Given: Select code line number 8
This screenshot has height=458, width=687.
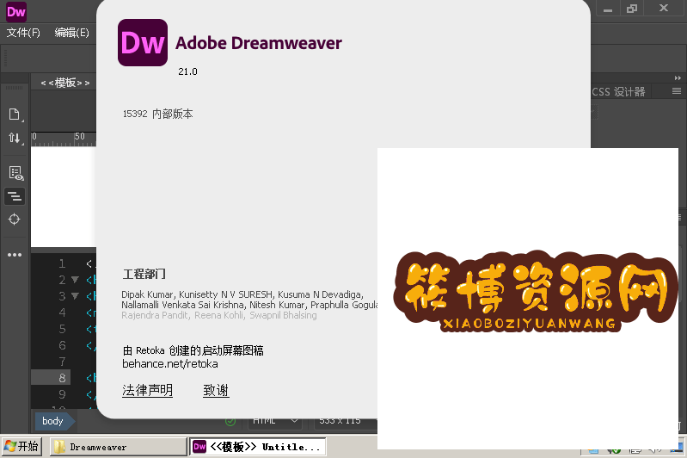Looking at the screenshot, I should (62, 378).
